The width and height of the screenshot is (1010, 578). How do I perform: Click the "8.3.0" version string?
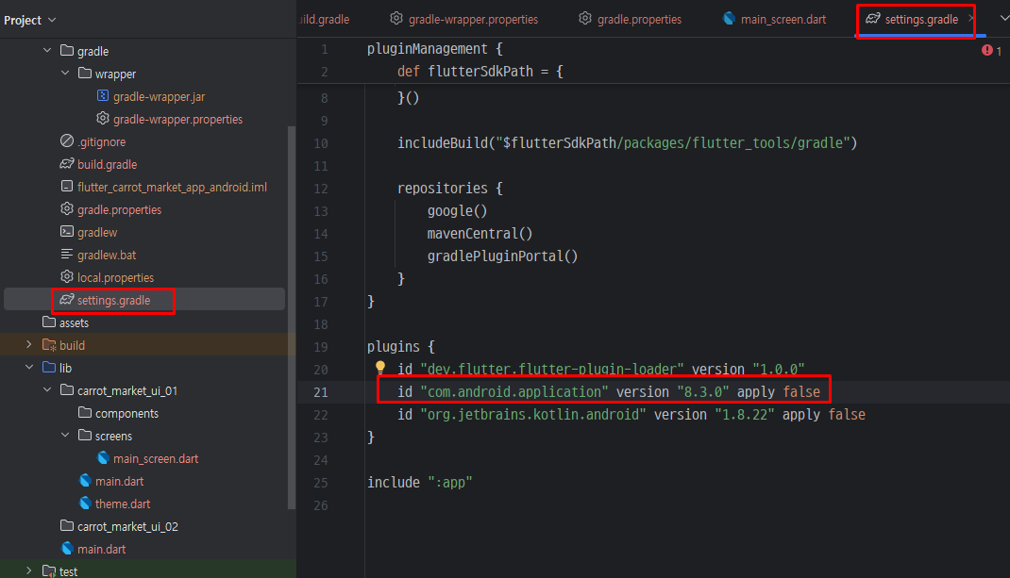702,392
